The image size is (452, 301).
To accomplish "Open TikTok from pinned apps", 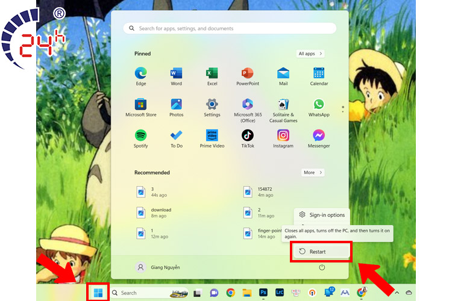I will pyautogui.click(x=248, y=138).
